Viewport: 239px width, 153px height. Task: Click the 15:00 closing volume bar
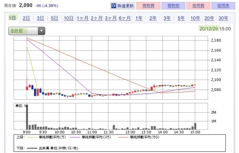(195, 126)
